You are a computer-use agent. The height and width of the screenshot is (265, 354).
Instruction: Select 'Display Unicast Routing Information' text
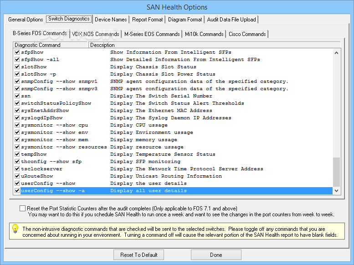166,176
